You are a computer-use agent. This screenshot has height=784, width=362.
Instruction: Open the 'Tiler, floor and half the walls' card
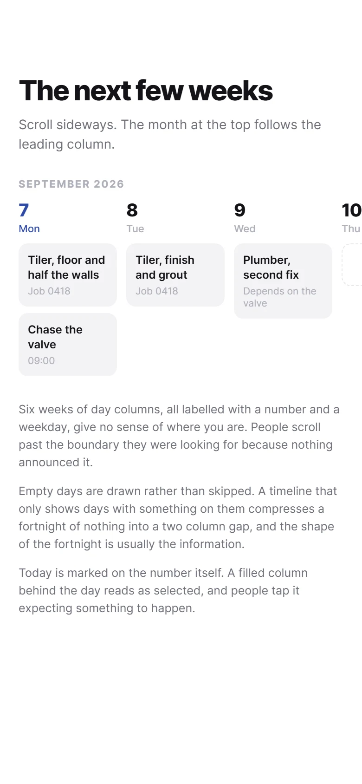coord(68,275)
